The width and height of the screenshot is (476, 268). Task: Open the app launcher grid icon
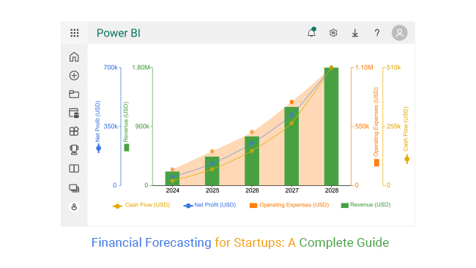75,33
